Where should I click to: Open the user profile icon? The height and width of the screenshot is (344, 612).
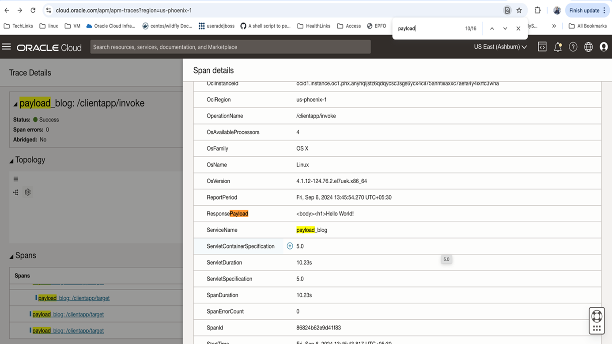click(x=604, y=47)
